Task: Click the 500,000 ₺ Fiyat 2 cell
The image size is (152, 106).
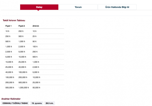Action: click(x=23, y=82)
